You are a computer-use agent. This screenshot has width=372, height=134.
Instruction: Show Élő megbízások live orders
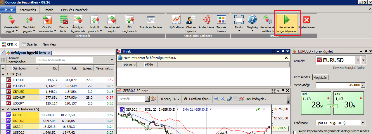tap(129, 24)
